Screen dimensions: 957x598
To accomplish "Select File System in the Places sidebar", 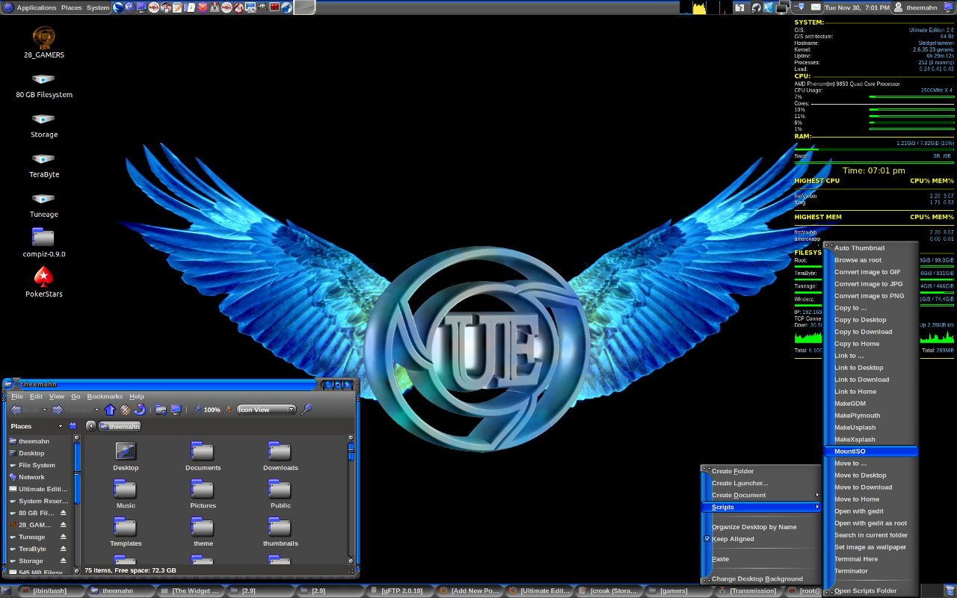I will [x=37, y=465].
